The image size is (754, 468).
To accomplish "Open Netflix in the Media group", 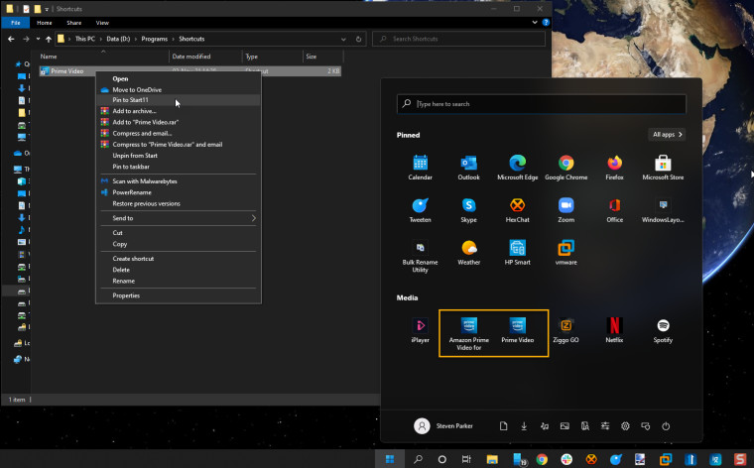I will [614, 330].
